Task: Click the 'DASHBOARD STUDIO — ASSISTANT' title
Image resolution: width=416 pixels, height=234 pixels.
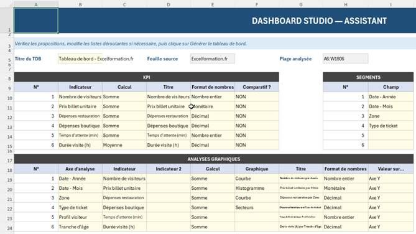Action: 319,21
